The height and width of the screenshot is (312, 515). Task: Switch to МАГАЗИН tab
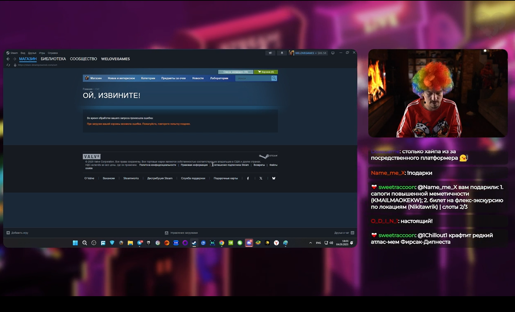click(x=28, y=59)
